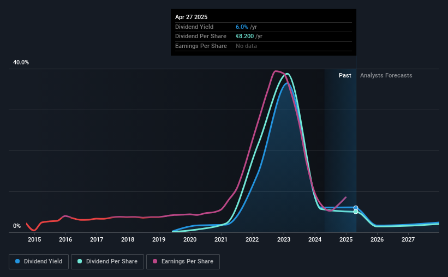Toggle the Earnings Per Share legend series

(x=183, y=262)
